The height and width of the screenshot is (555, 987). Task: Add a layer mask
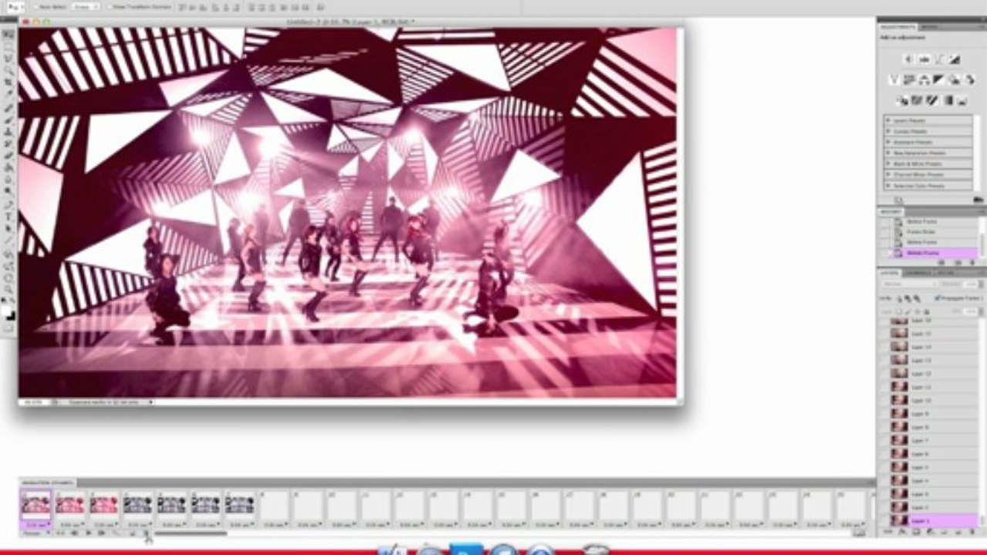click(916, 532)
